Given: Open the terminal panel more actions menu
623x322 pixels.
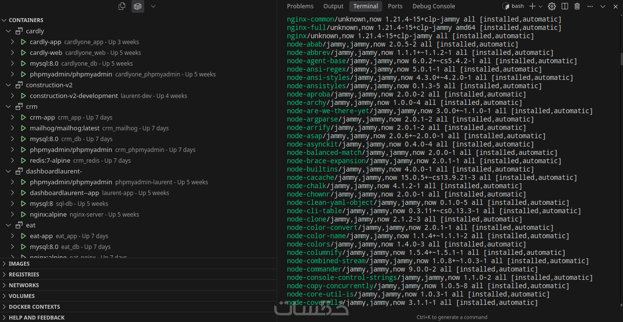Looking at the screenshot, I should click(590, 6).
